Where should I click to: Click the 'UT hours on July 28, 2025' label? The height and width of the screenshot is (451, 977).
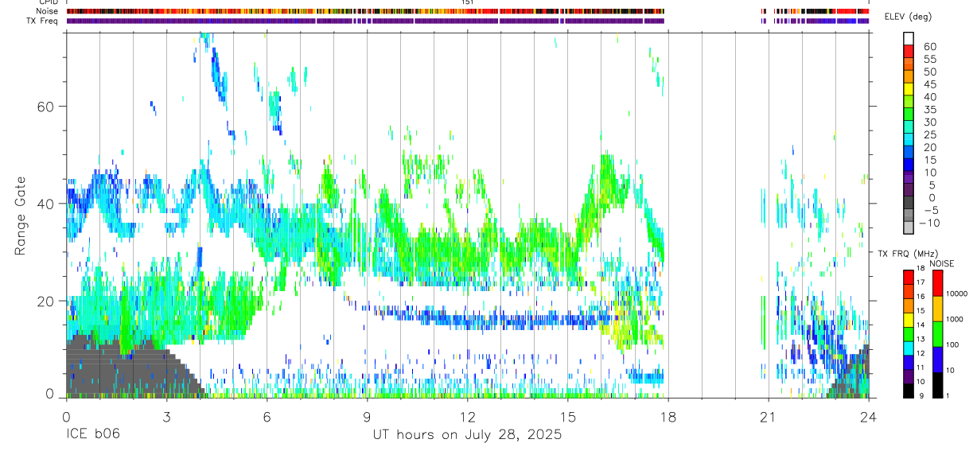tap(467, 435)
